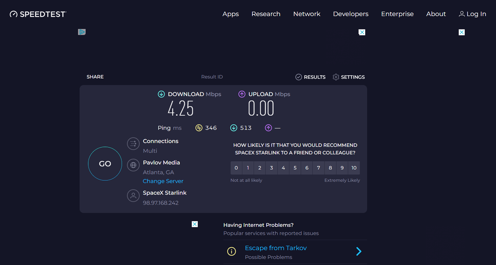
Task: Rate recommendation 1
Action: click(248, 168)
